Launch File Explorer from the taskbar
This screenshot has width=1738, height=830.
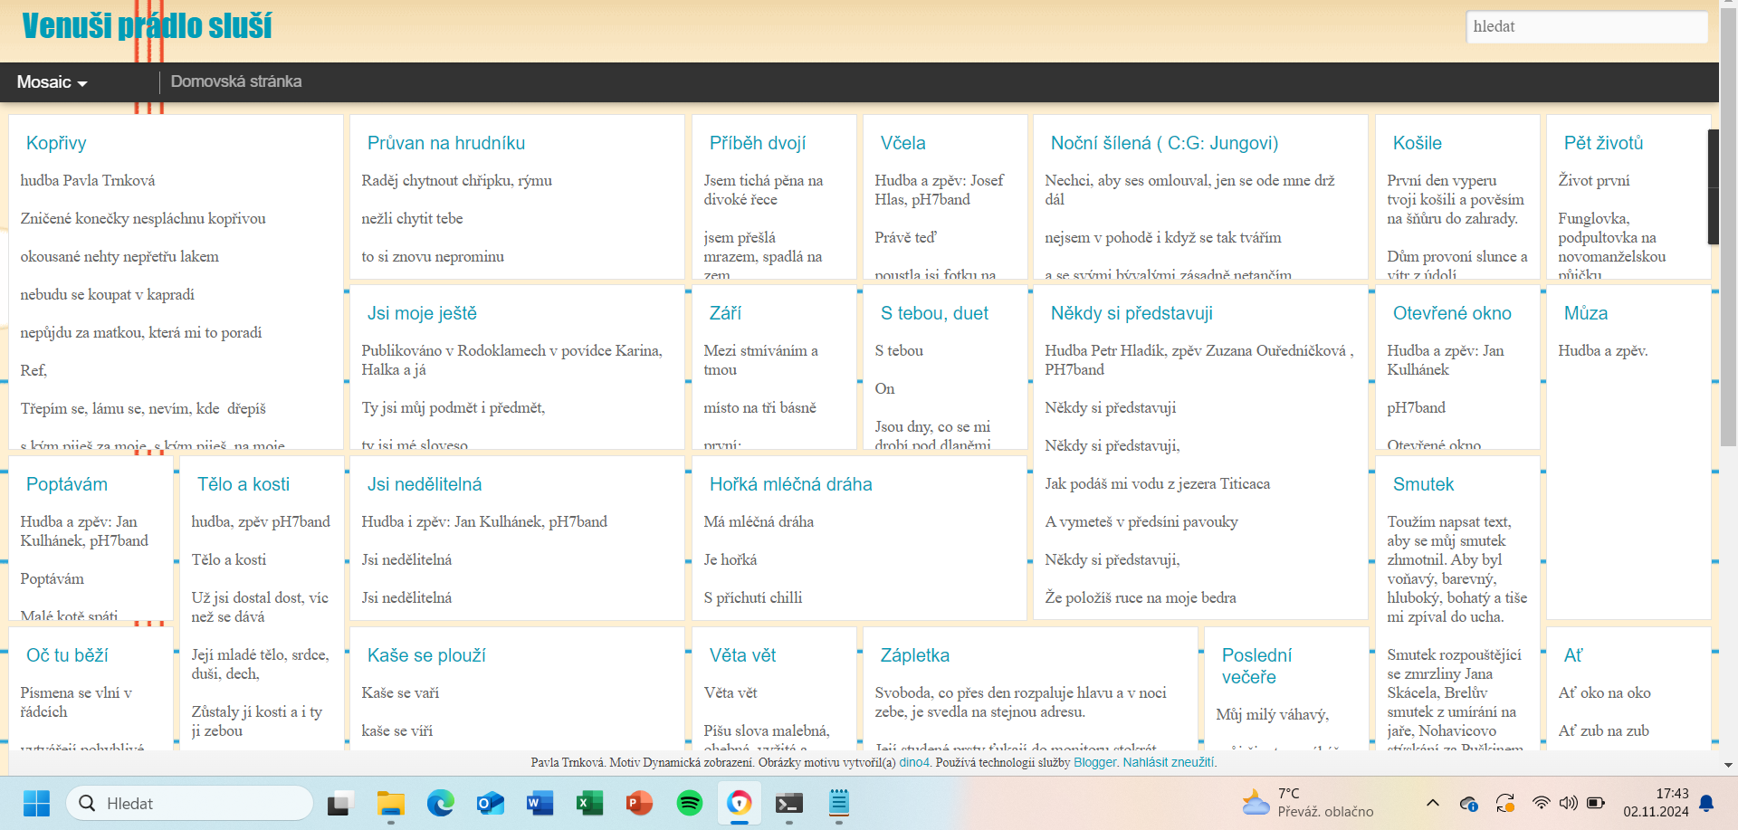point(390,803)
